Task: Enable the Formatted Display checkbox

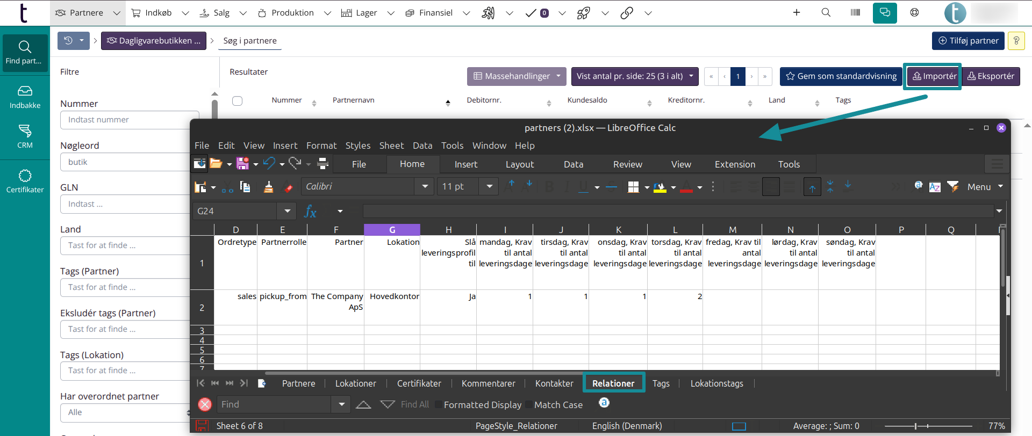Action: tap(438, 404)
